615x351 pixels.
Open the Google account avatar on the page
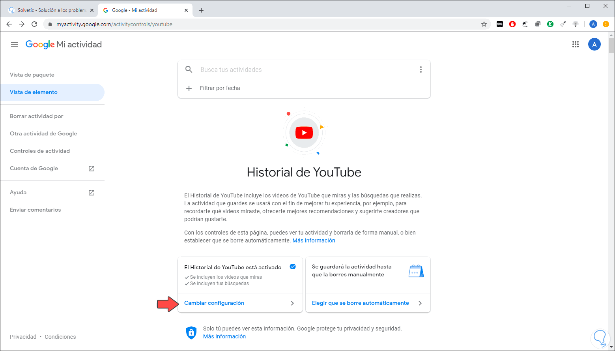594,44
